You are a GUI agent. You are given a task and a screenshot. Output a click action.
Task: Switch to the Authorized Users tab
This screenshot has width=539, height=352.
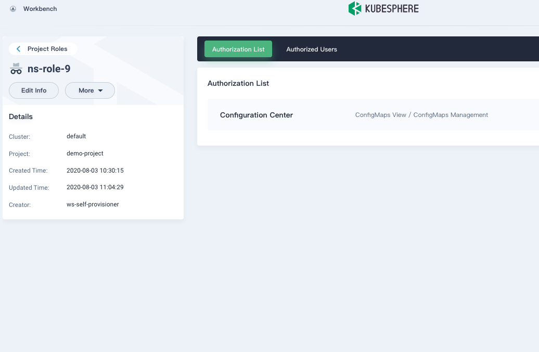(x=312, y=49)
